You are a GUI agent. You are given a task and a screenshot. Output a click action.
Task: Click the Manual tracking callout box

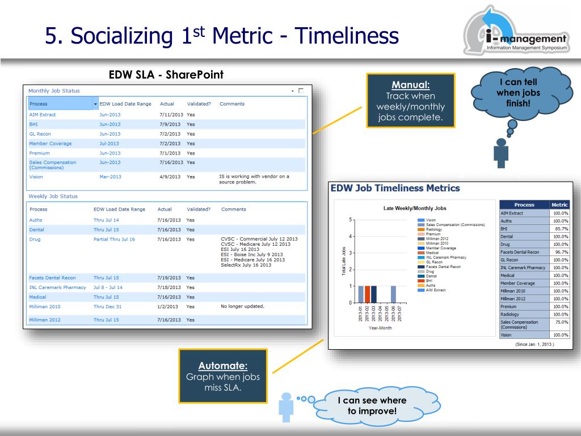pyautogui.click(x=411, y=101)
